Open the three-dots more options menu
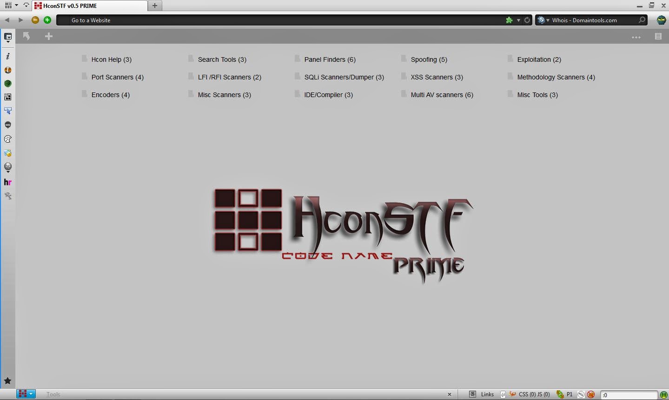 coord(636,37)
